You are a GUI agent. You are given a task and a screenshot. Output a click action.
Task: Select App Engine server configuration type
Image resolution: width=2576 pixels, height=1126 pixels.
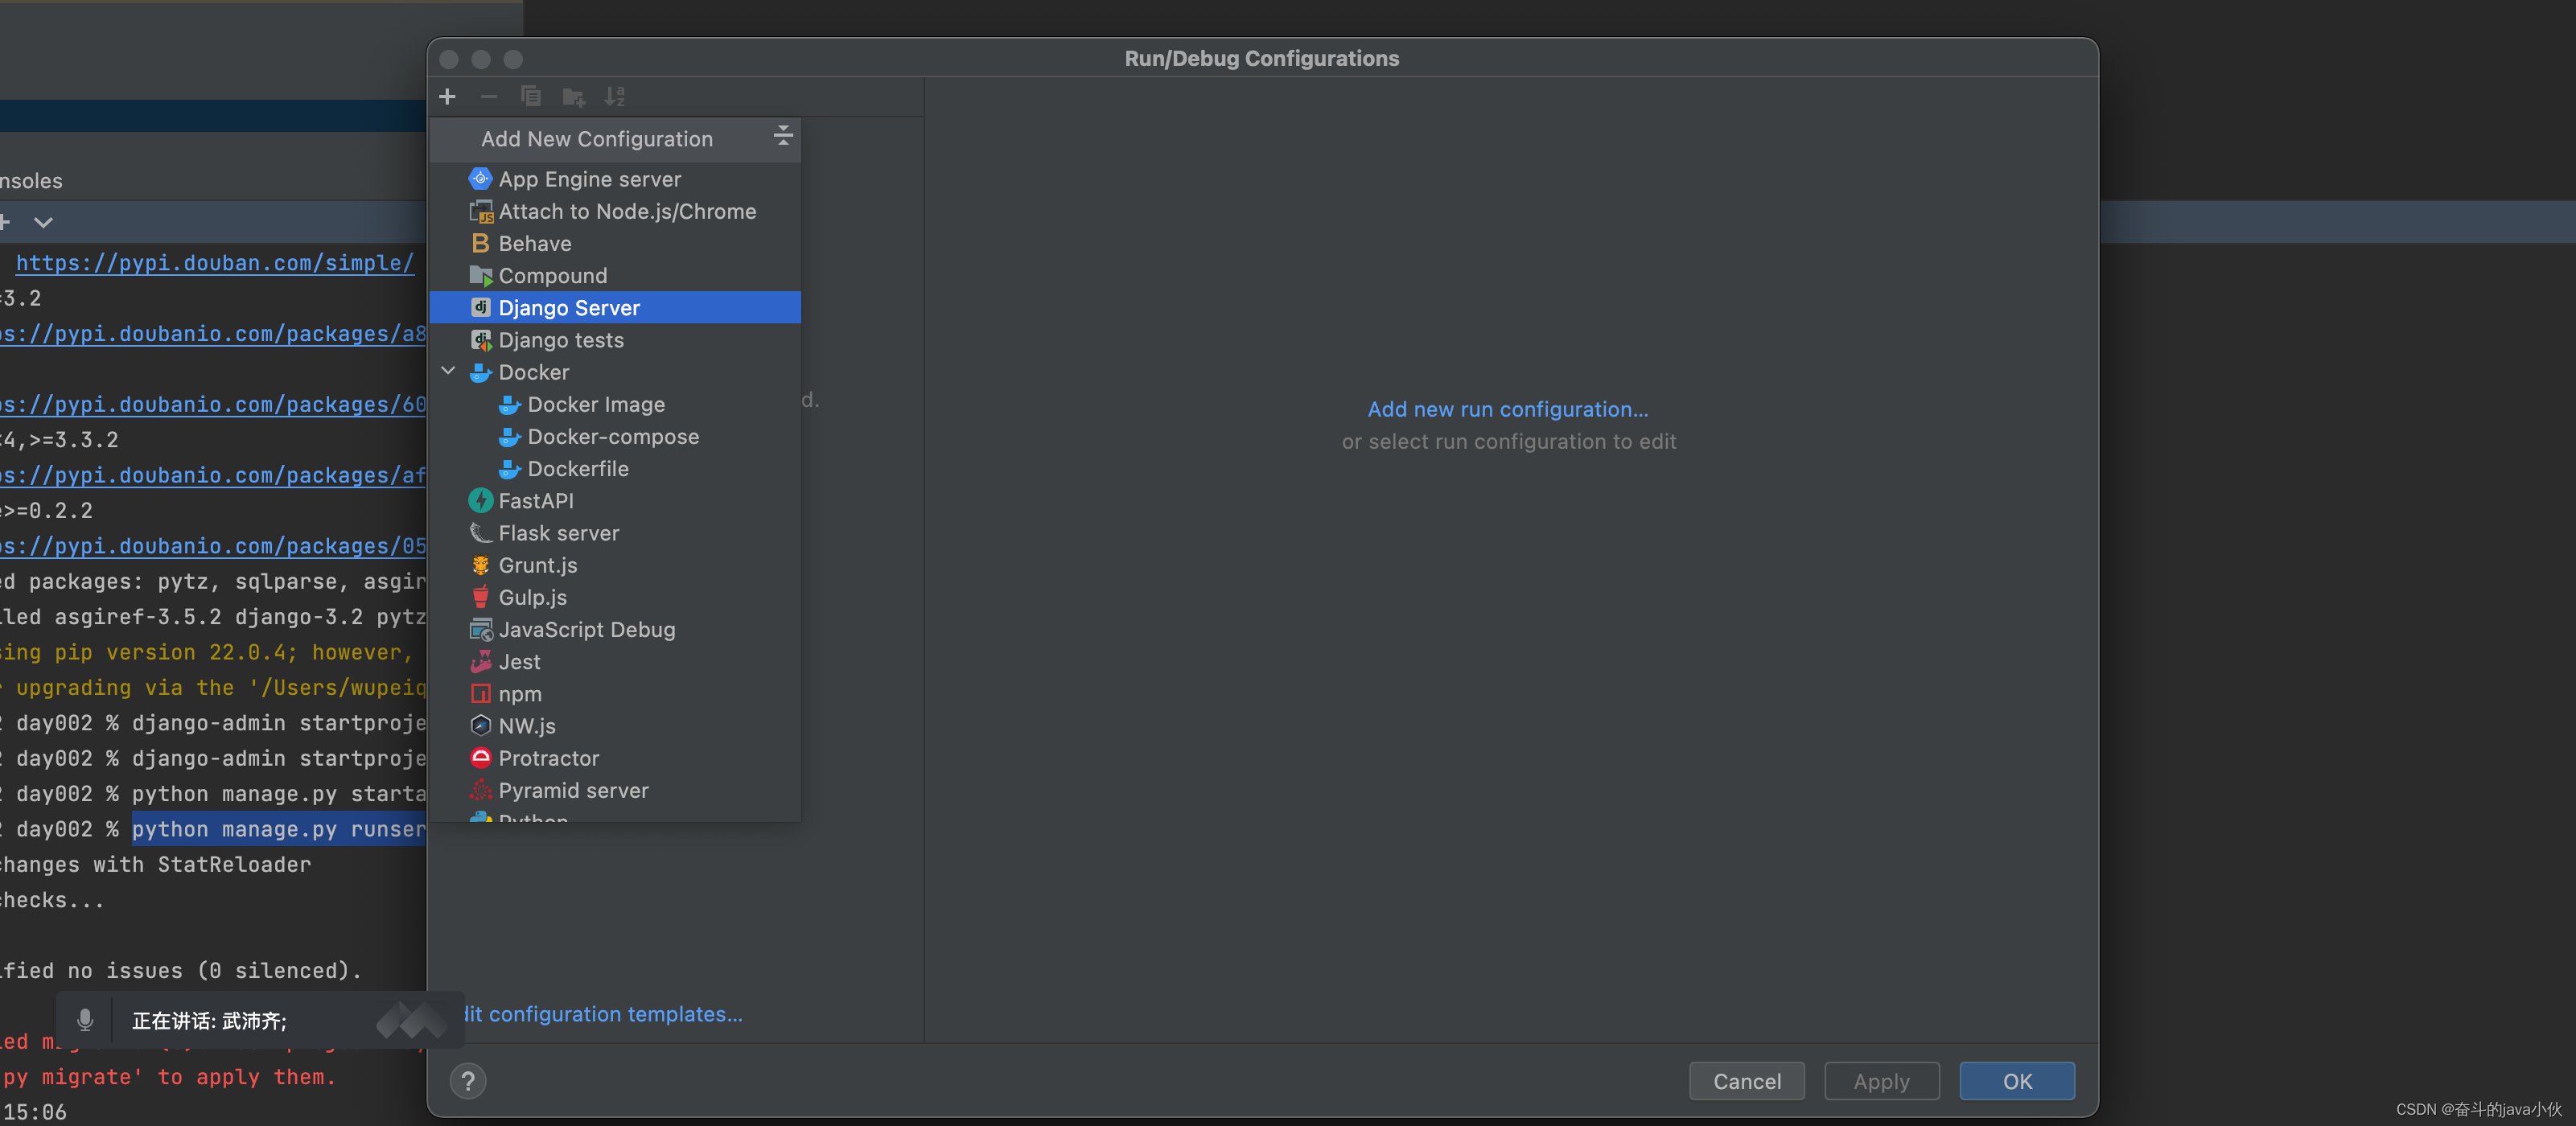click(615, 179)
